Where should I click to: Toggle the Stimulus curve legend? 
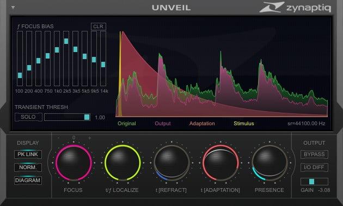244,124
